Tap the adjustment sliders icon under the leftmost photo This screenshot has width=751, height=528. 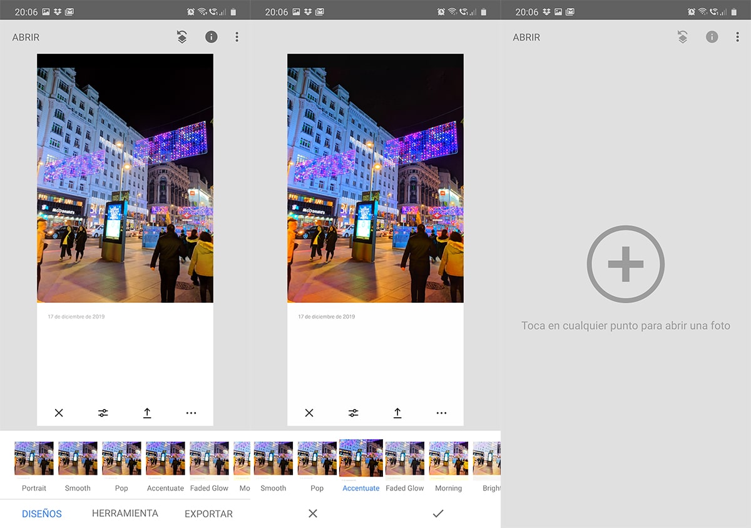[103, 413]
